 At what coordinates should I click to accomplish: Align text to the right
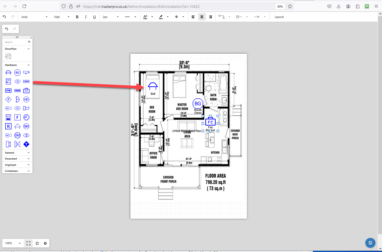(210, 17)
